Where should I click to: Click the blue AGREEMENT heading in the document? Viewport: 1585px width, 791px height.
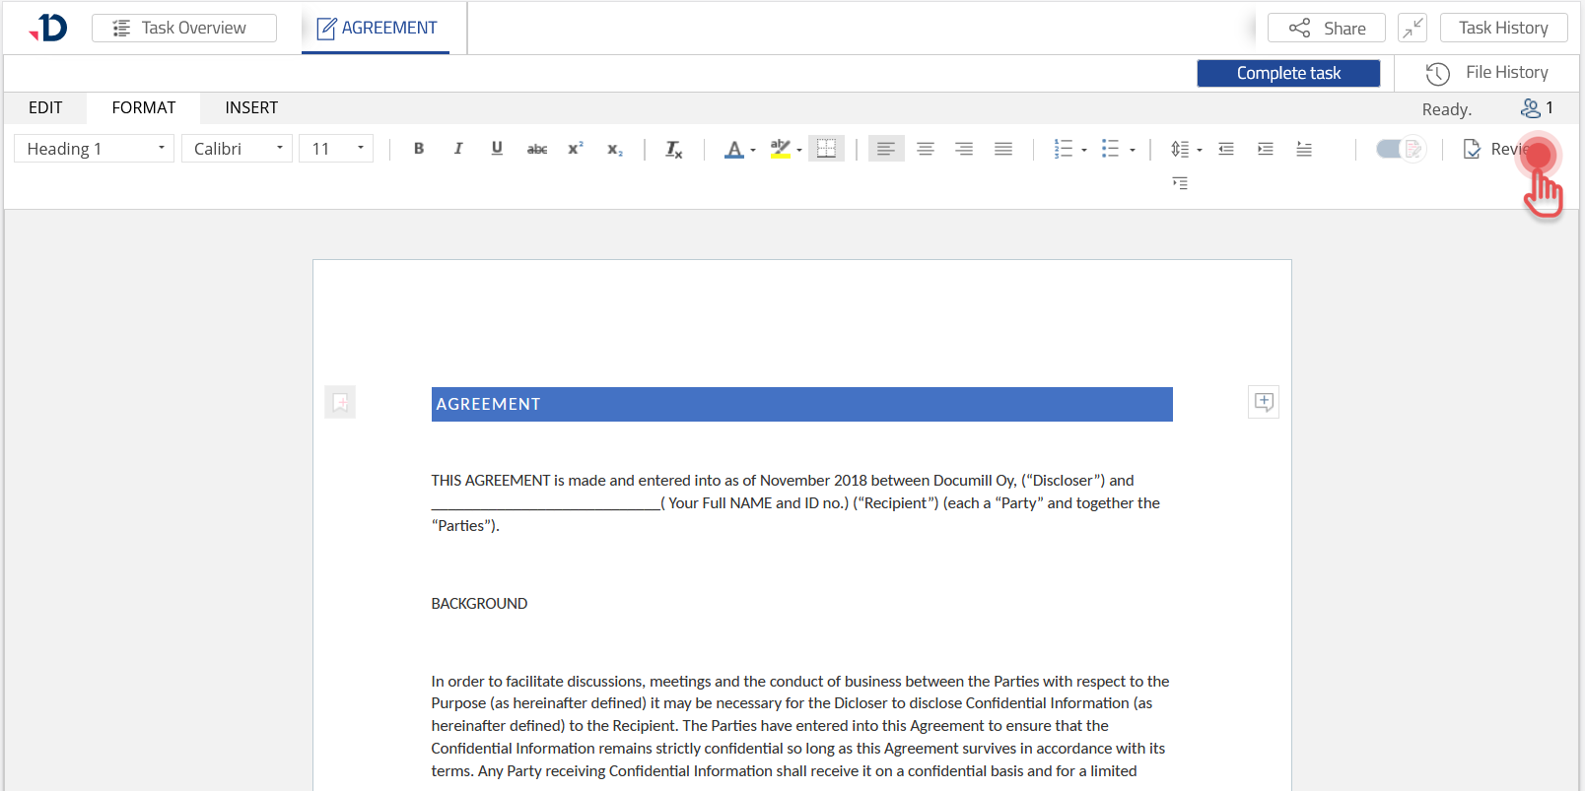pos(801,404)
